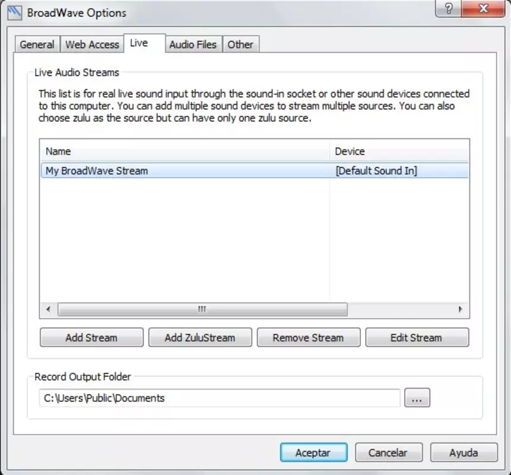This screenshot has width=511, height=475.
Task: Click the Add Stream button
Action: click(91, 337)
